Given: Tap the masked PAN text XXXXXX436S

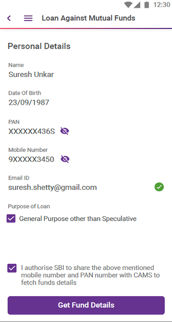Looking at the screenshot, I should point(32,131).
